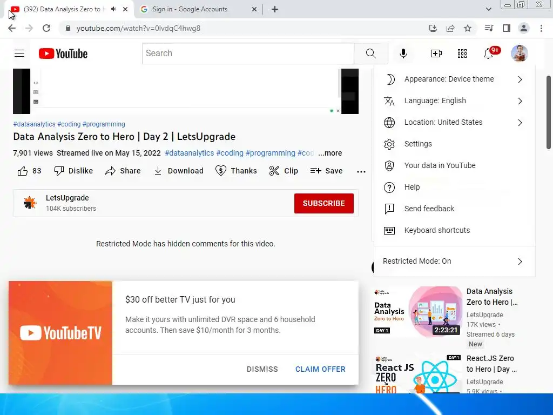Open the three-dot more actions menu
This screenshot has width=553, height=415.
click(x=361, y=171)
